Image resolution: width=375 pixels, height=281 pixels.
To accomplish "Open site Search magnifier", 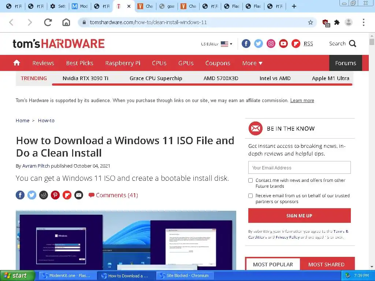I will 353,44.
